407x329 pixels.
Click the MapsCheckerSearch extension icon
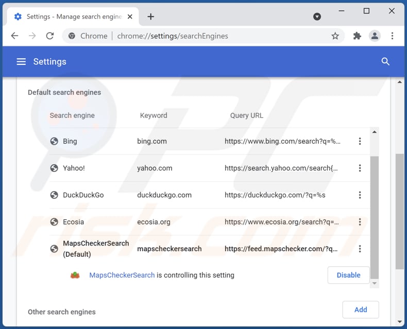pyautogui.click(x=75, y=275)
